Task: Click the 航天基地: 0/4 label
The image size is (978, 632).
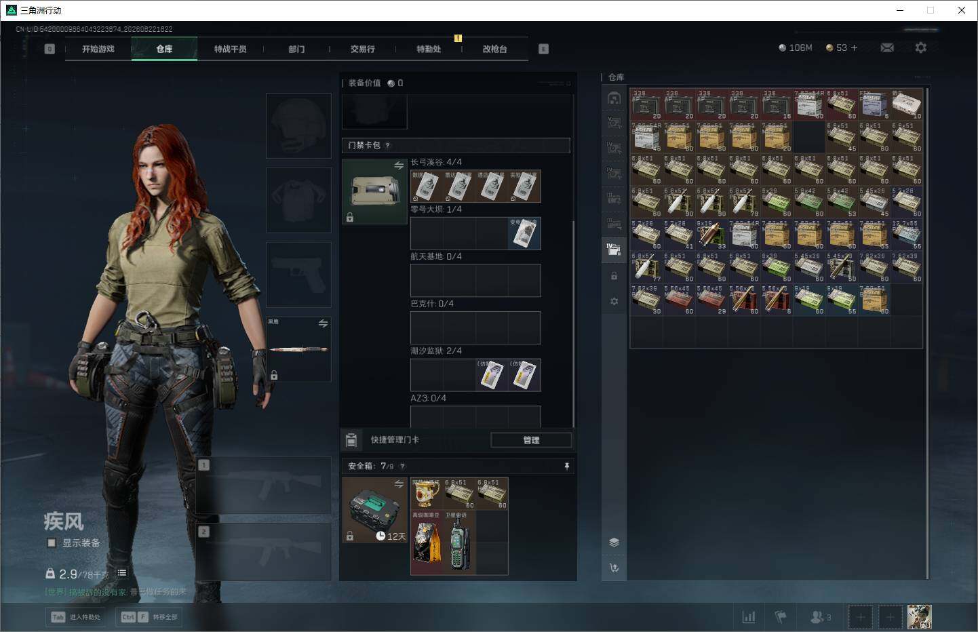Action: pyautogui.click(x=436, y=256)
